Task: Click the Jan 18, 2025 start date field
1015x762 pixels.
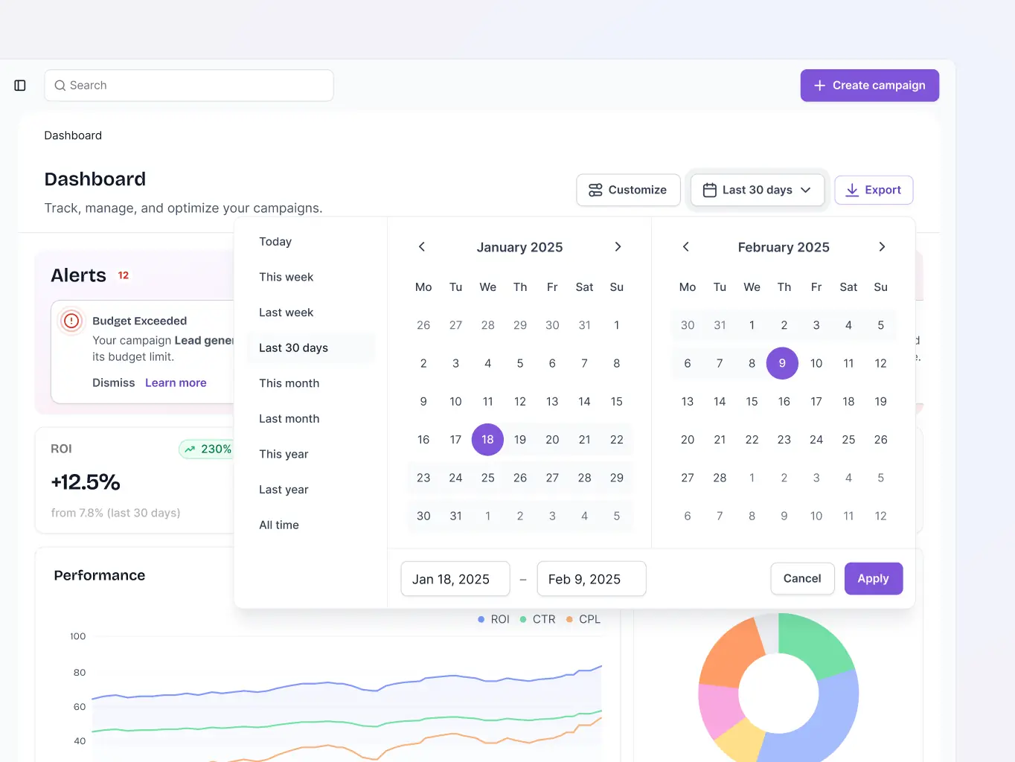Action: (455, 578)
